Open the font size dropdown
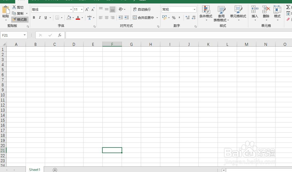 pos(82,10)
